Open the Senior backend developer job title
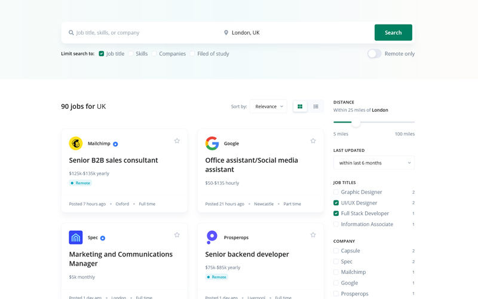Viewport: 478px width, 299px height. 247,254
